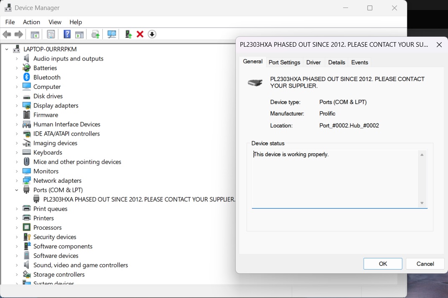
Task: Click the Device status scroll up arrow
Action: pos(422,155)
